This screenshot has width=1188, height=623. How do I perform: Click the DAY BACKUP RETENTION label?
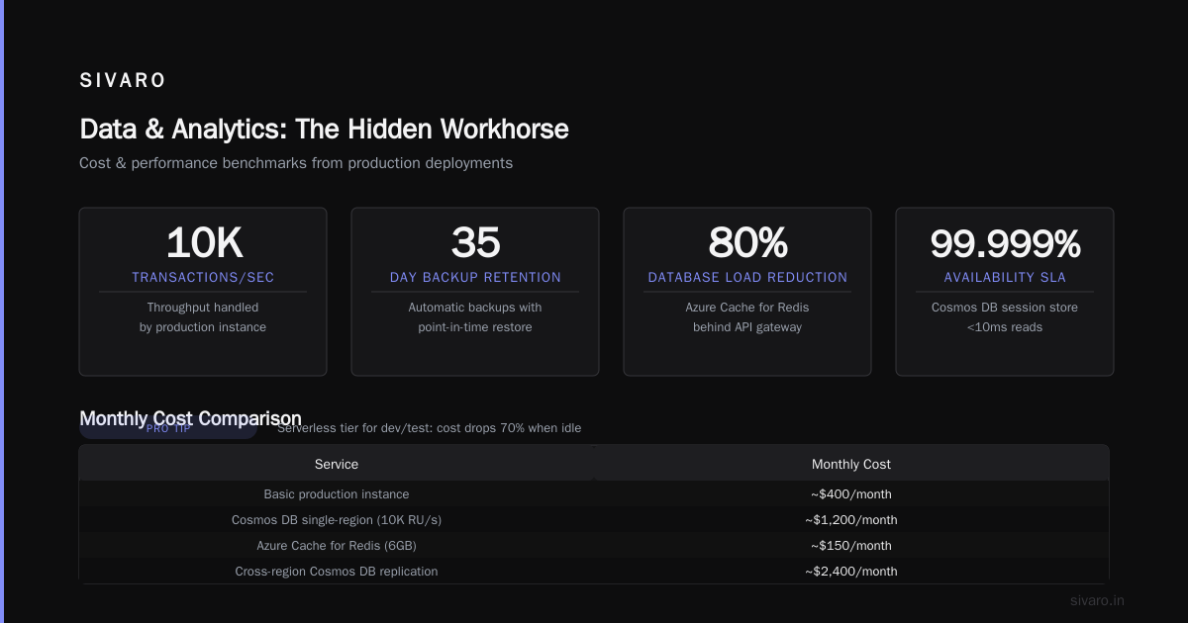click(475, 278)
